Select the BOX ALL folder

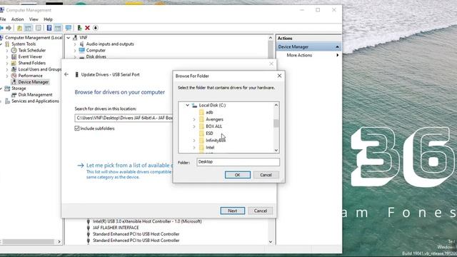point(214,126)
